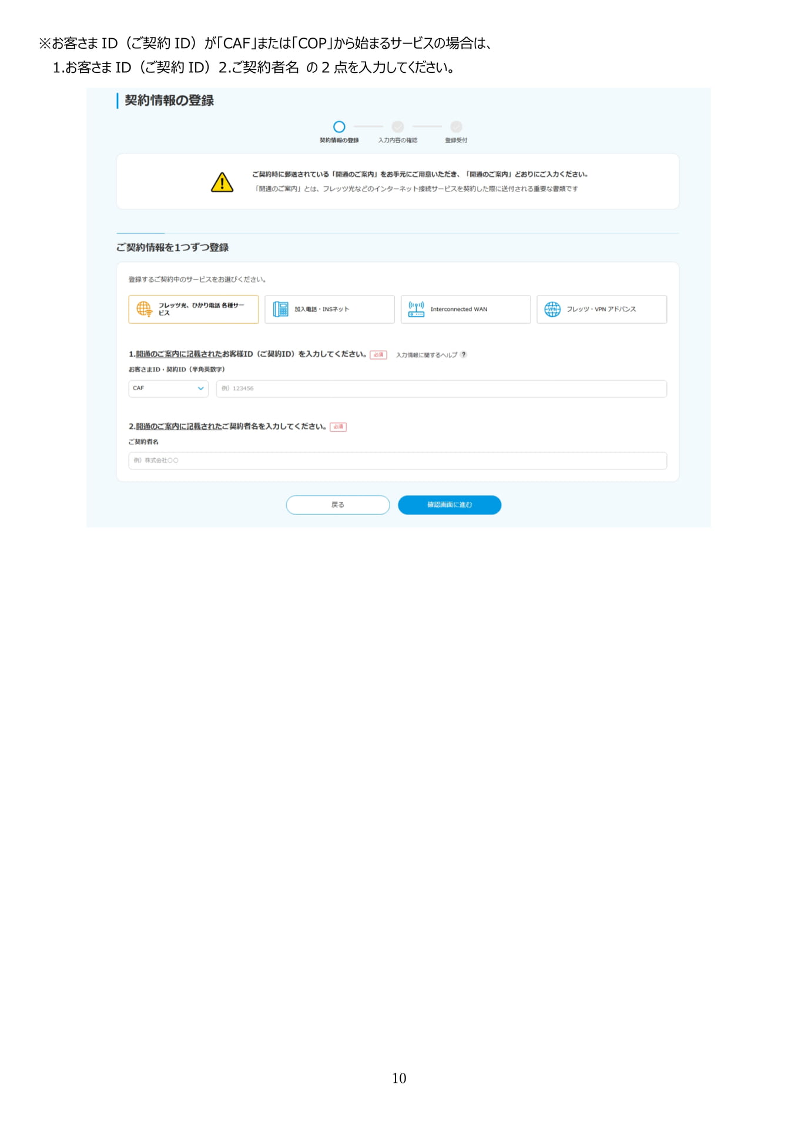Click the お客さまID number input field
798x1128 pixels.
441,388
